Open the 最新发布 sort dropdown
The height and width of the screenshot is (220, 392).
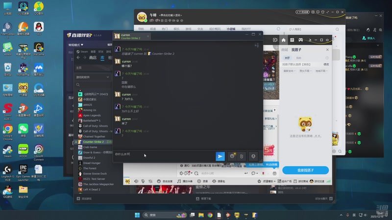[290, 71]
